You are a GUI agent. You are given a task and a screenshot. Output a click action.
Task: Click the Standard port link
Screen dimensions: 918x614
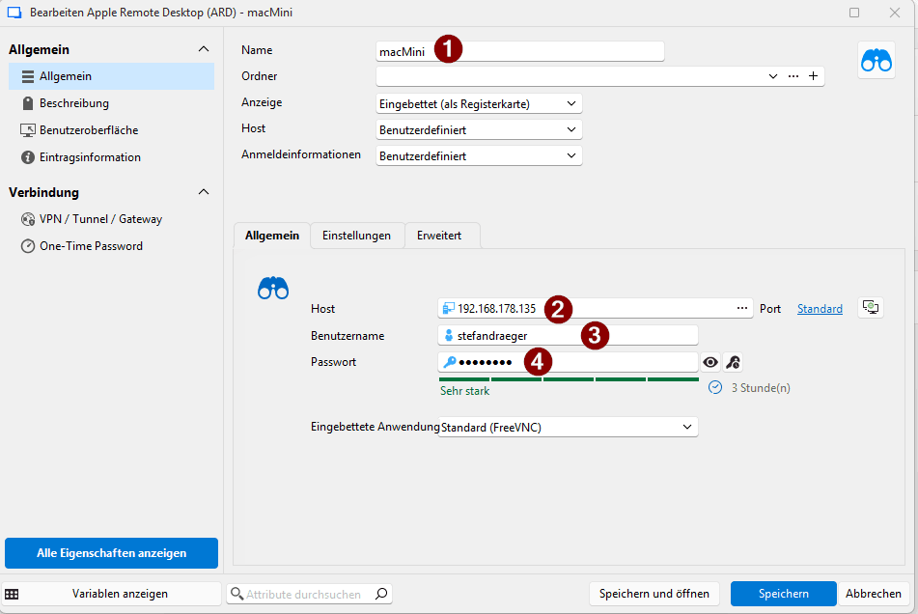coord(820,309)
